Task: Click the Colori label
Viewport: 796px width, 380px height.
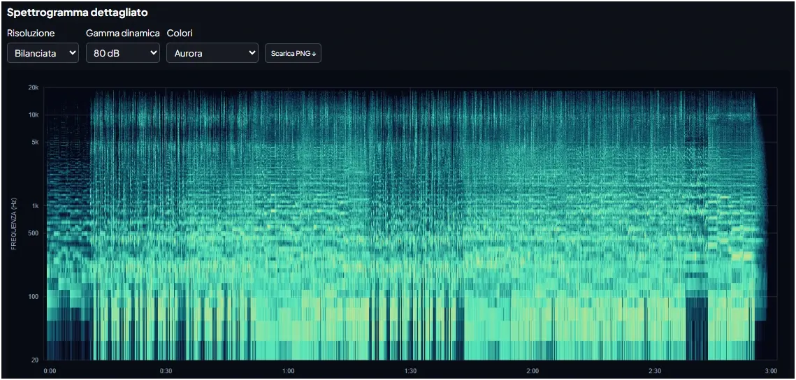Action: [180, 33]
